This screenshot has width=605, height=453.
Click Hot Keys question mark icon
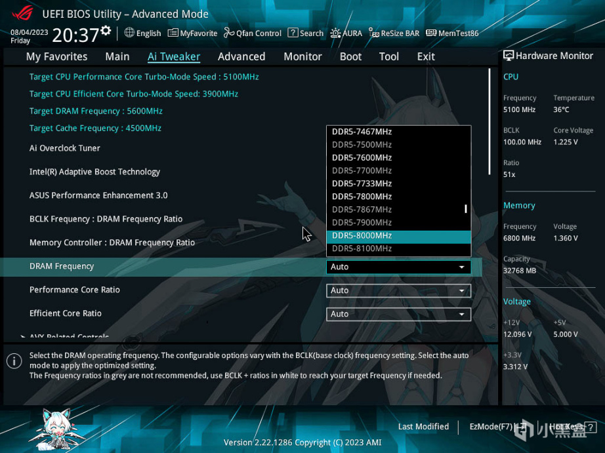(x=591, y=427)
